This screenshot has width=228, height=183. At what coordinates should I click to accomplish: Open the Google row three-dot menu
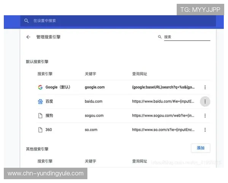[x=205, y=87]
